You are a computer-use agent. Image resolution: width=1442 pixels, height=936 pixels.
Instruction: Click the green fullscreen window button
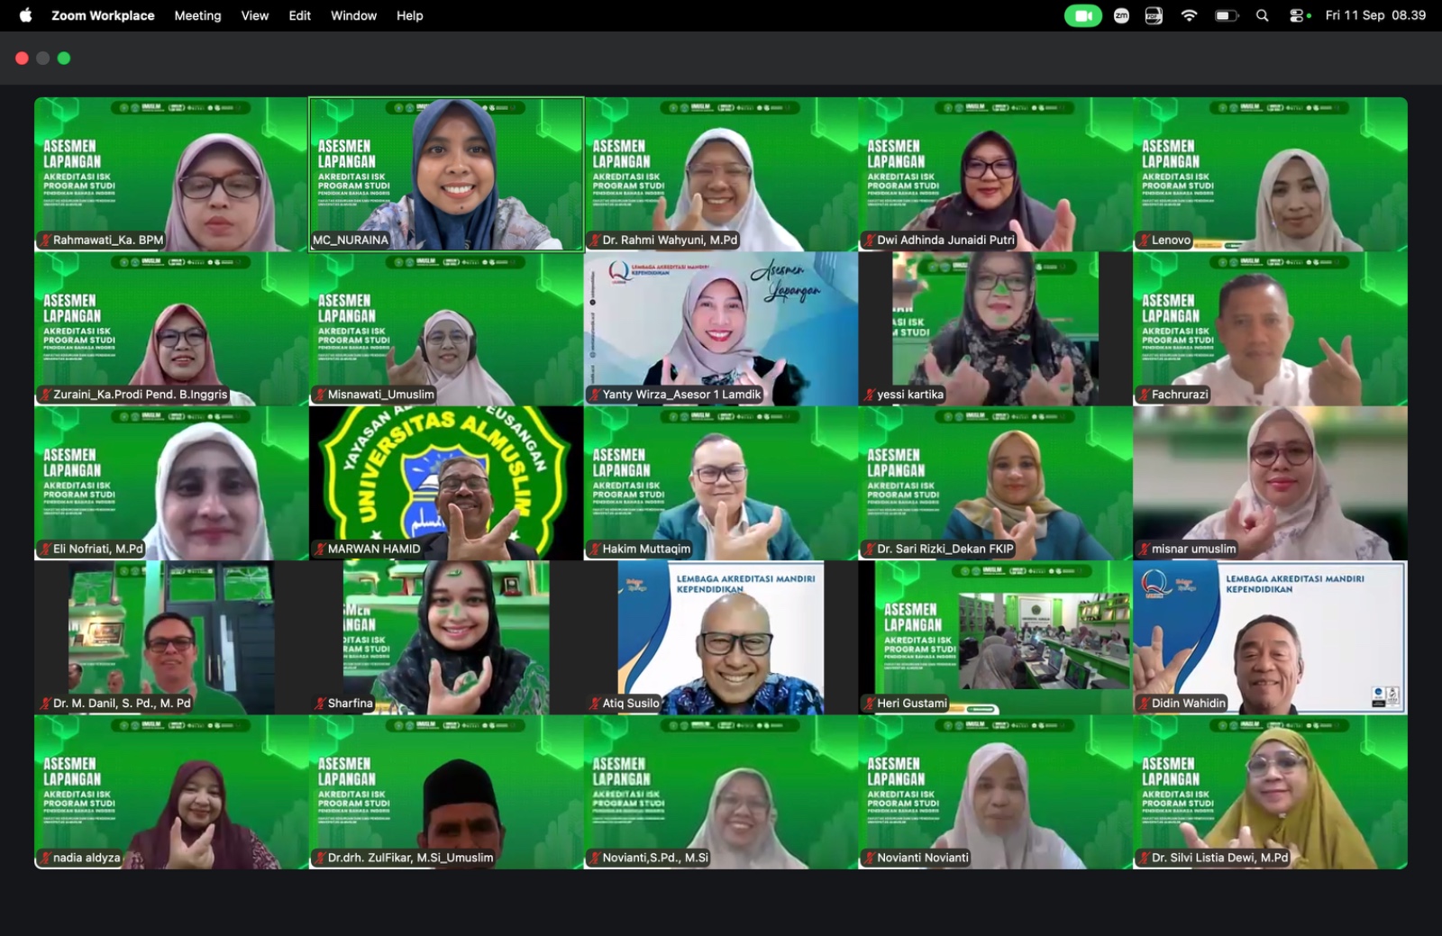pos(64,59)
